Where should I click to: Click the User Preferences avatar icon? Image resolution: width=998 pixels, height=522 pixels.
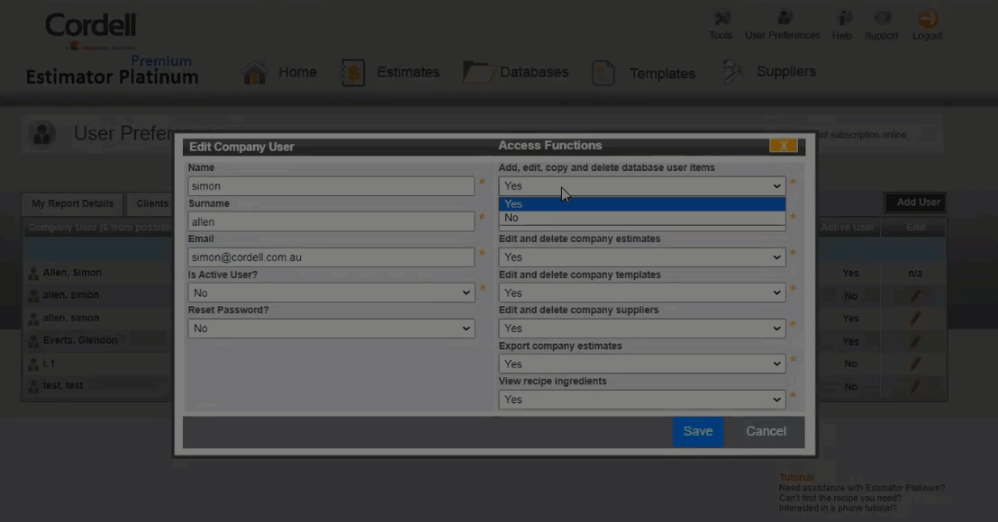[42, 133]
